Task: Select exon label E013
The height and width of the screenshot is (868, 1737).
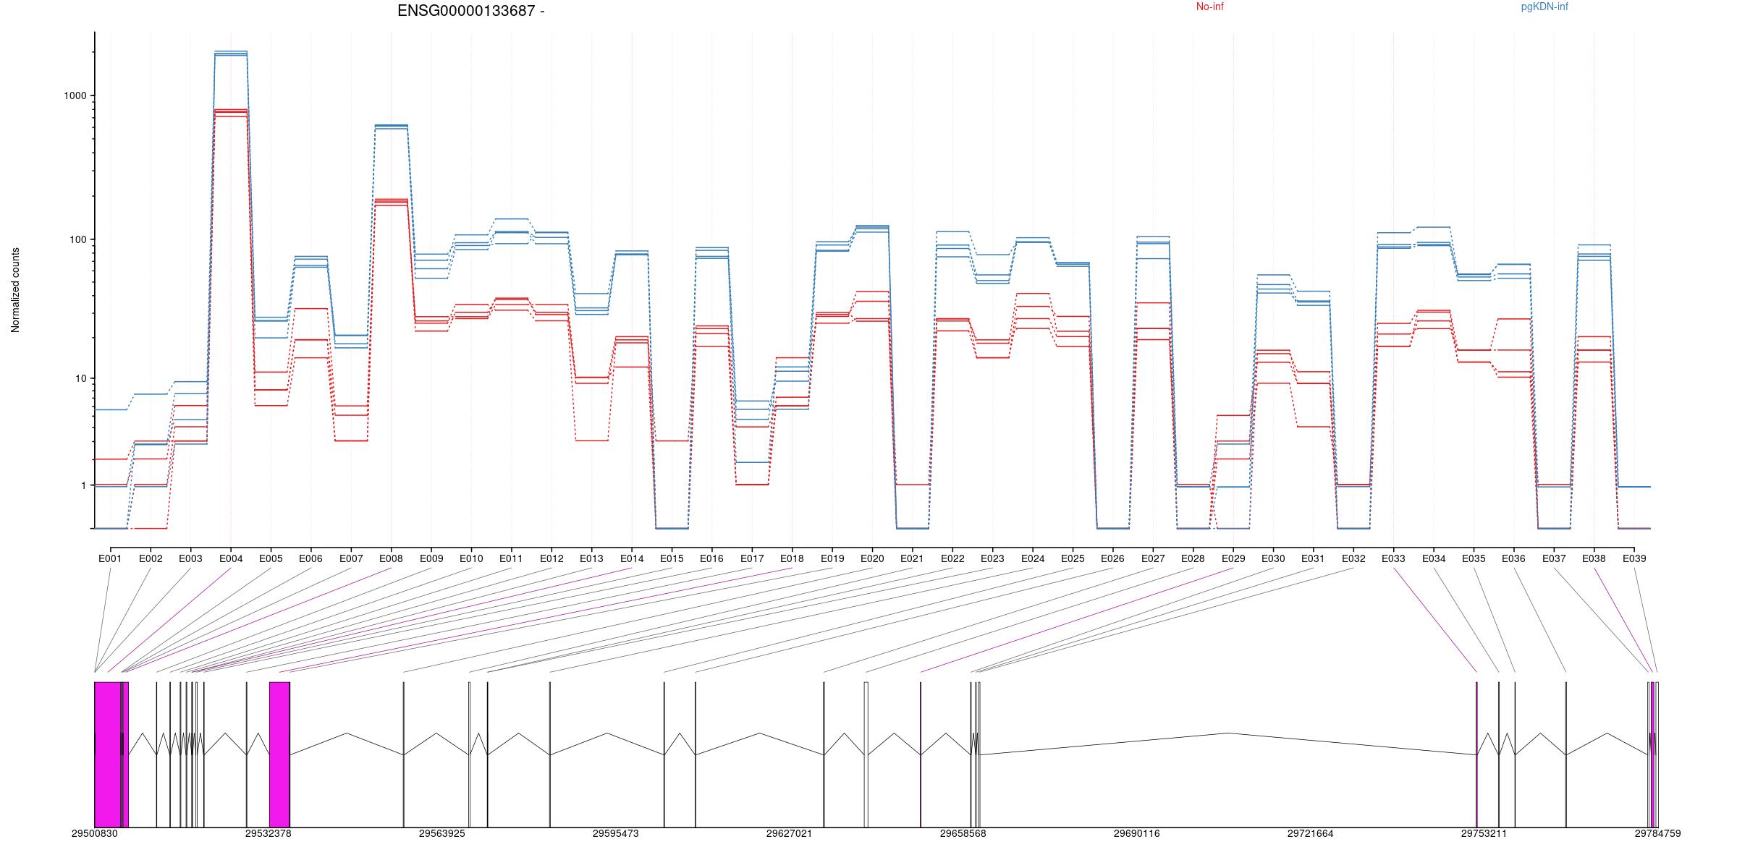Action: point(591,558)
